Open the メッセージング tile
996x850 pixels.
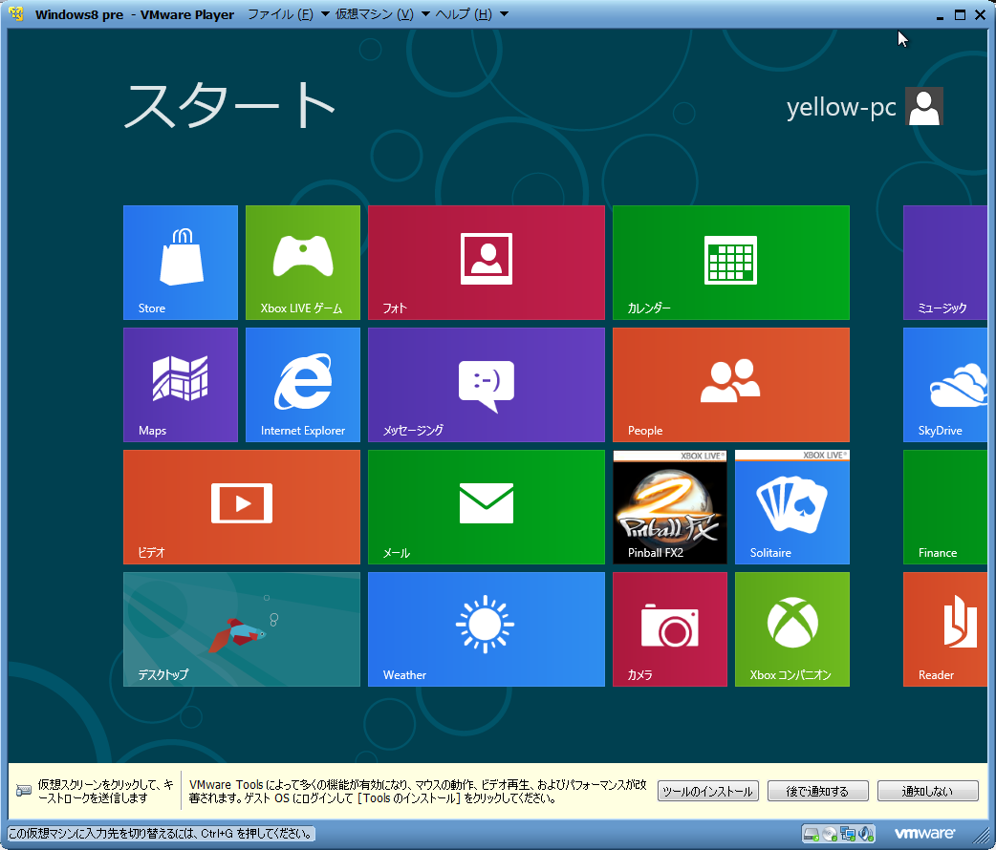(x=486, y=385)
